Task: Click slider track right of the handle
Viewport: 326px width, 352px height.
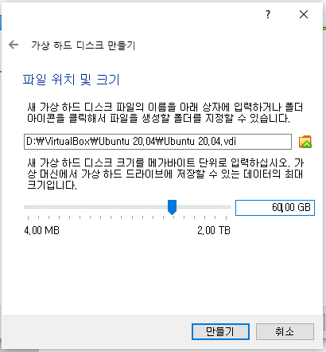Action: 204,207
